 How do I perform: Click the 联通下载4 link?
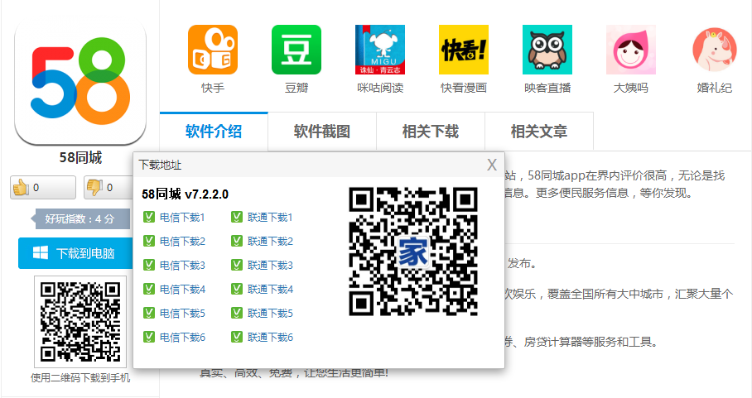[x=270, y=290]
